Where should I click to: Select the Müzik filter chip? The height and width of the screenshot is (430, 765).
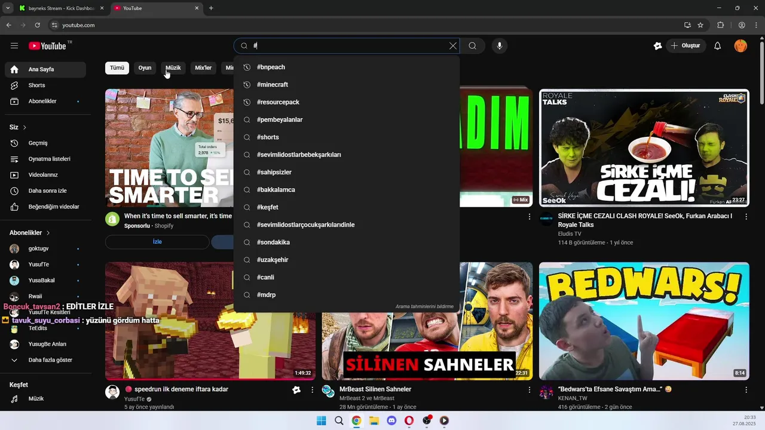173,68
